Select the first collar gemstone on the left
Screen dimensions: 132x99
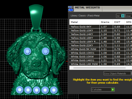[x=20, y=90]
